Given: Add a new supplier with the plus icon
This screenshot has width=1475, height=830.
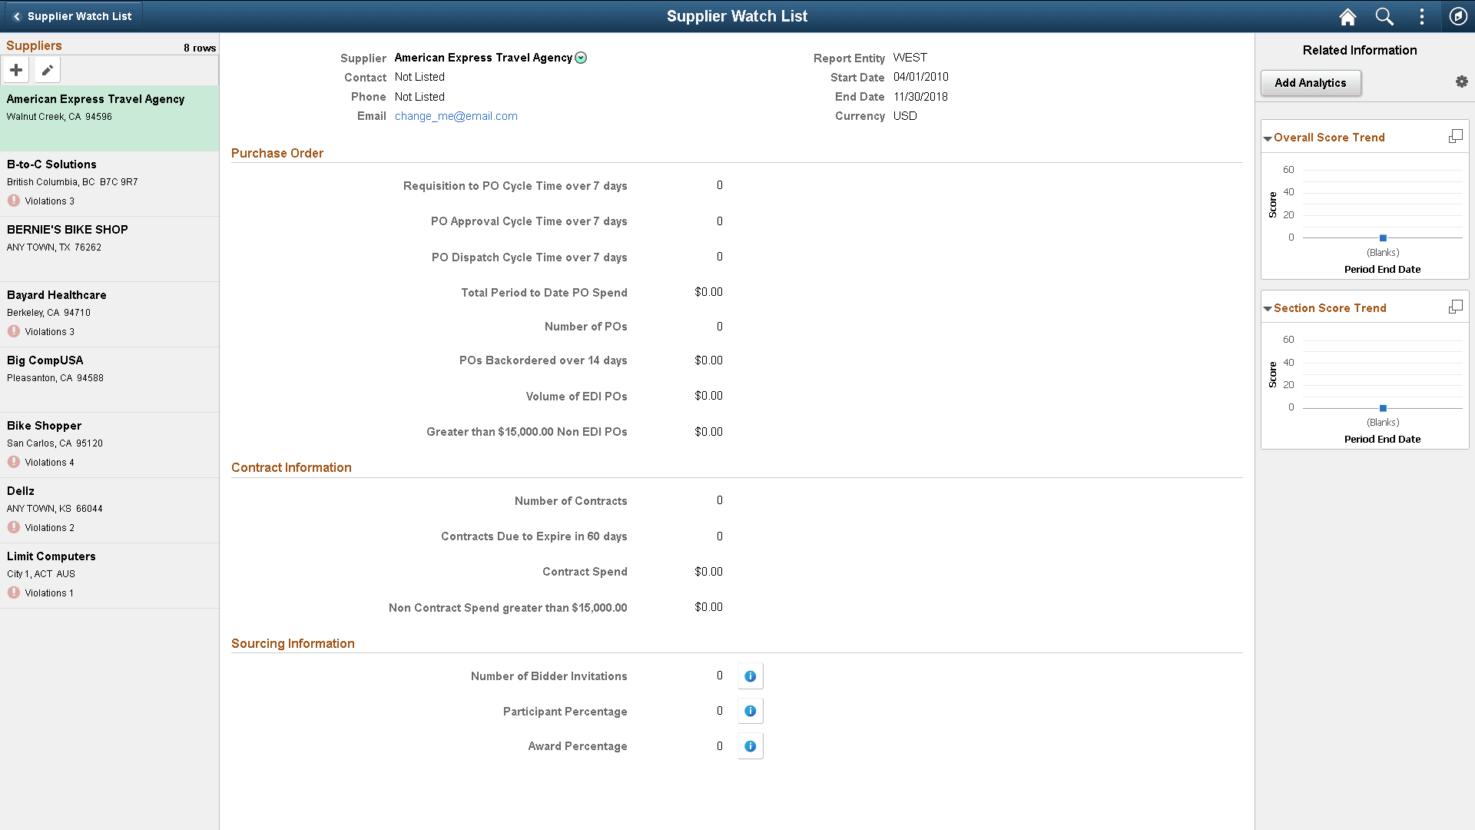Looking at the screenshot, I should coord(15,69).
